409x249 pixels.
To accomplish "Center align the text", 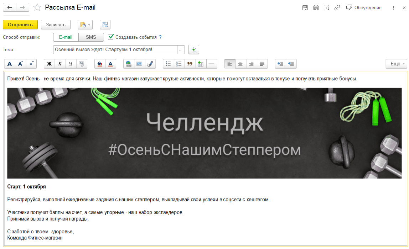I will (x=240, y=64).
